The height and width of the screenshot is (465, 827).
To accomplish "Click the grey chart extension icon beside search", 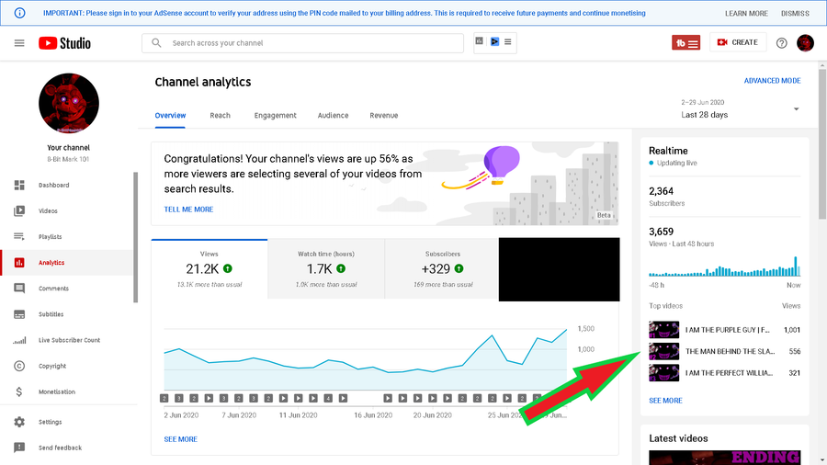I will (x=480, y=41).
